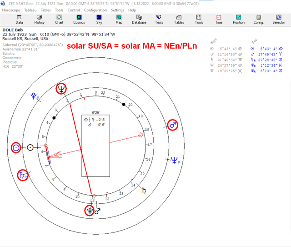The height and width of the screenshot is (247, 291).
Task: Open the Horoscope menu
Action: [x=11, y=10]
